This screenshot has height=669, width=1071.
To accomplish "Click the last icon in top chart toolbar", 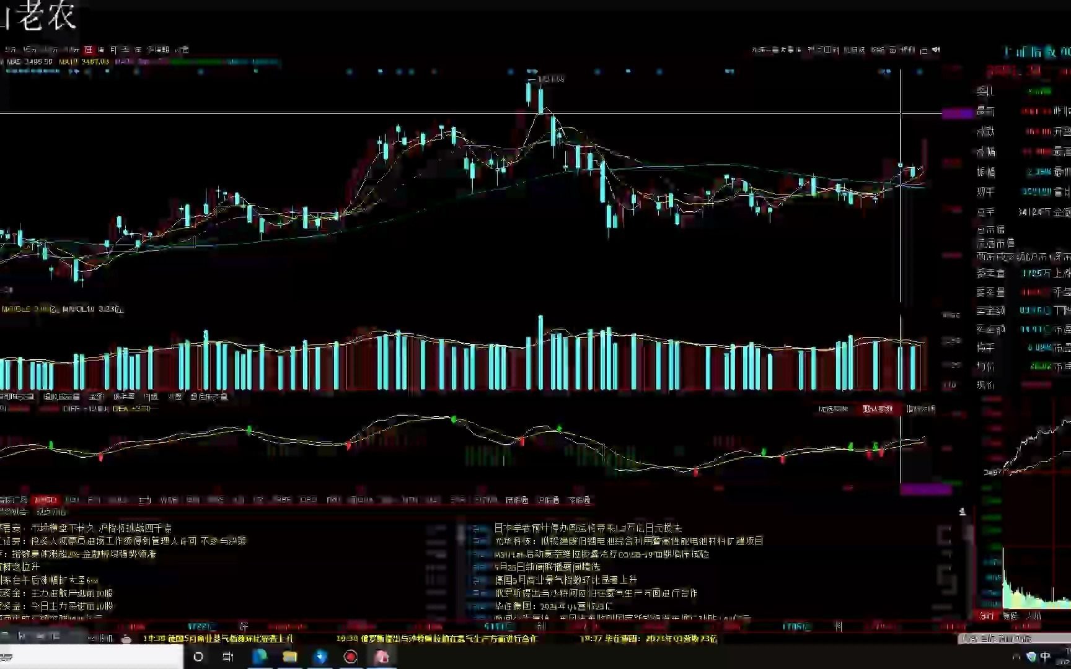I will [936, 50].
